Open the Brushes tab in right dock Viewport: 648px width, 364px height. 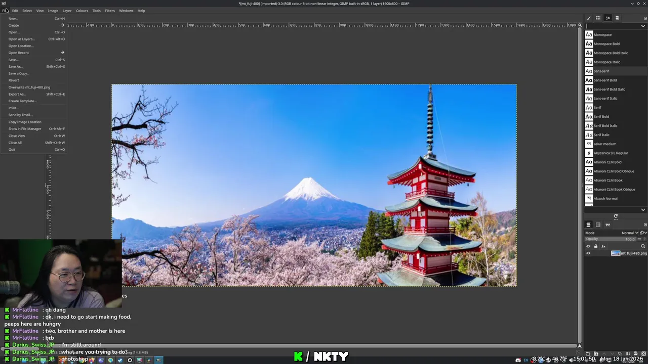point(588,18)
